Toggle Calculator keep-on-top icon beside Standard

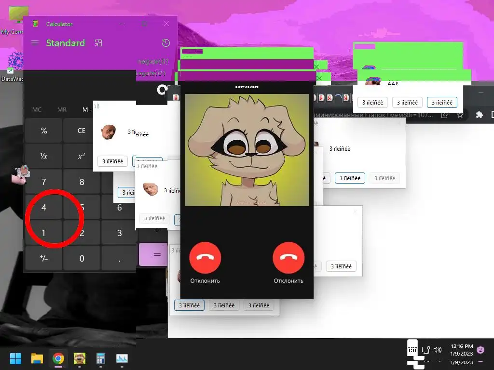(98, 43)
